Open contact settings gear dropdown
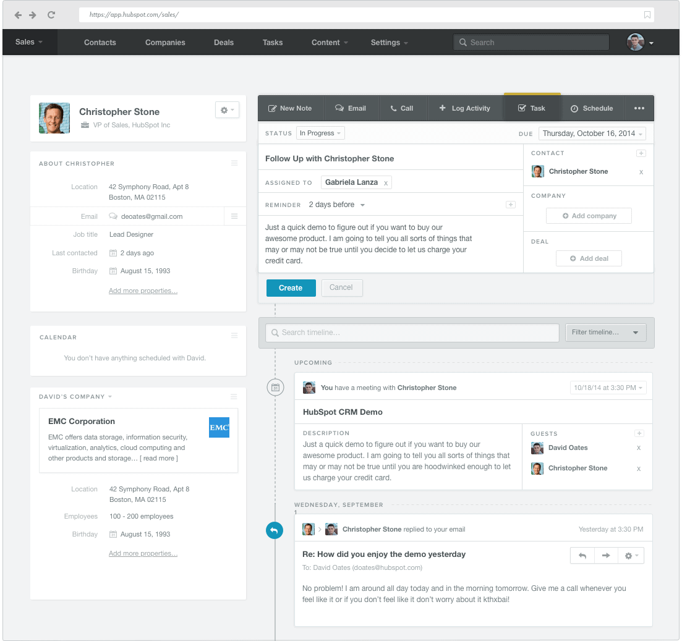 [x=227, y=110]
